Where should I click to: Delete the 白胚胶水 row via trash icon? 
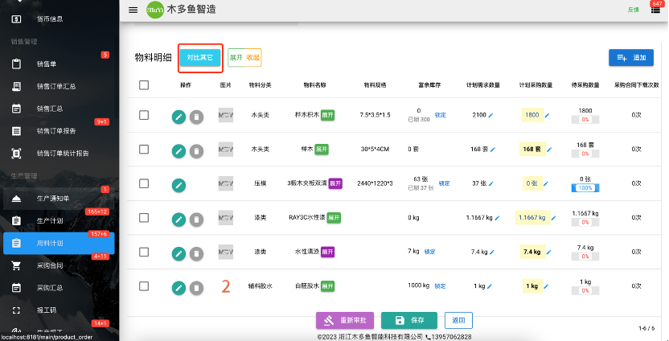196,288
